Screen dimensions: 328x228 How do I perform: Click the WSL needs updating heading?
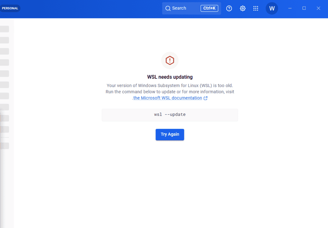point(170,77)
